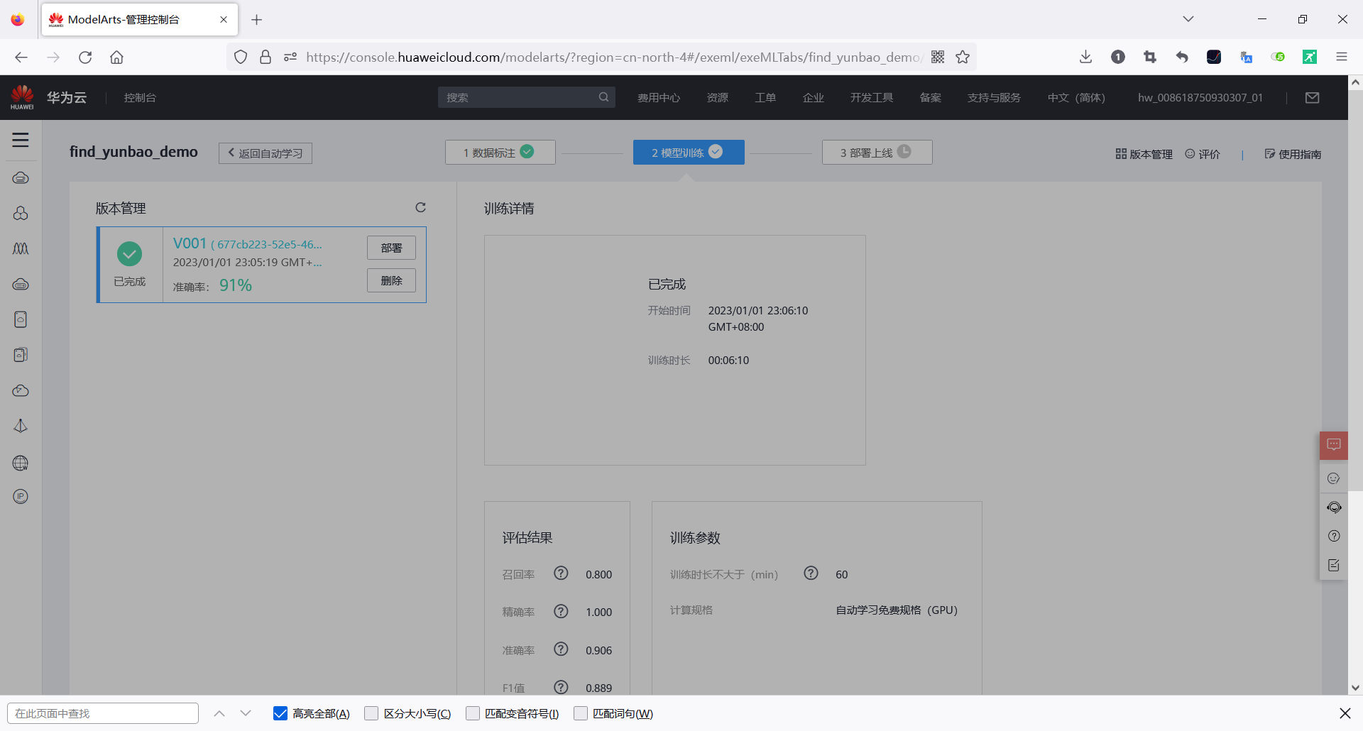Open 使用指南 link
The height and width of the screenshot is (731, 1363).
coord(1293,154)
